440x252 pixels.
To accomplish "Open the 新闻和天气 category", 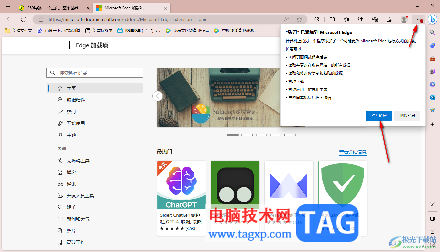I will pos(95,219).
